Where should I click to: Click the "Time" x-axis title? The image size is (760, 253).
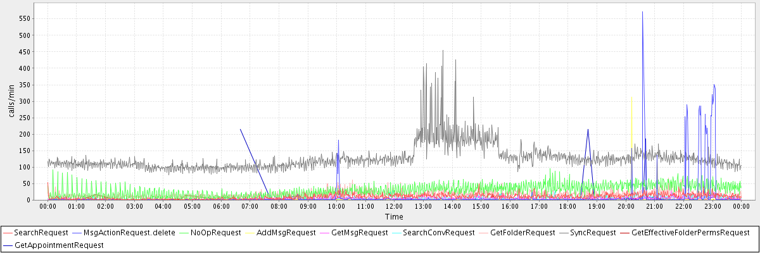coord(395,216)
